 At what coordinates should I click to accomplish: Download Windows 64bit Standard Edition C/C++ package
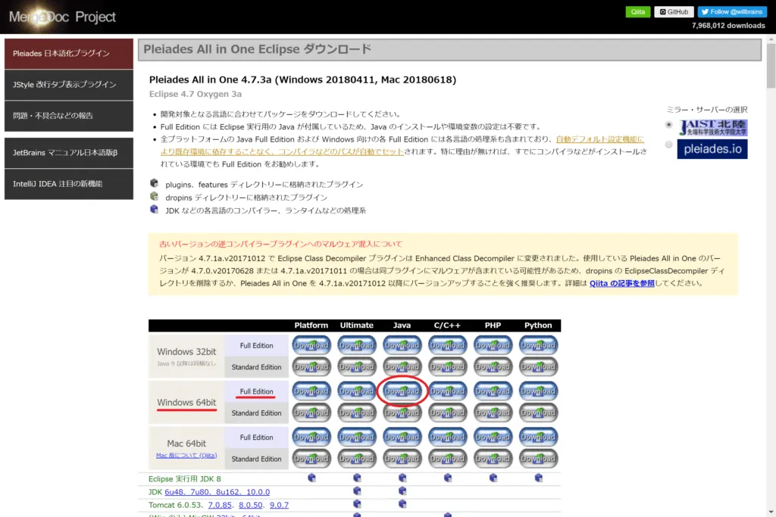(447, 413)
